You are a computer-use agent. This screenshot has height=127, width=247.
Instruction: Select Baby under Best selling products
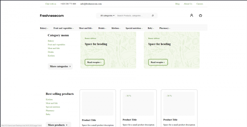click(x=48, y=114)
